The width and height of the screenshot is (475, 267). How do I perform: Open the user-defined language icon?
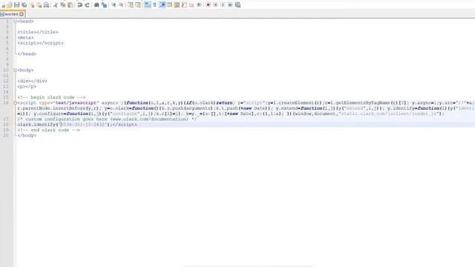(170, 5)
